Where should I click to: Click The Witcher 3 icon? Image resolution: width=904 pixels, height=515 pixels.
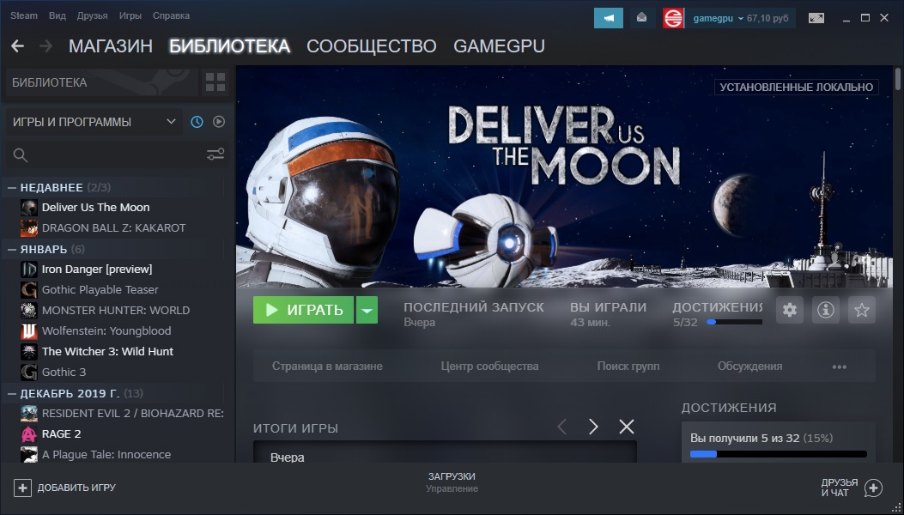pyautogui.click(x=29, y=351)
